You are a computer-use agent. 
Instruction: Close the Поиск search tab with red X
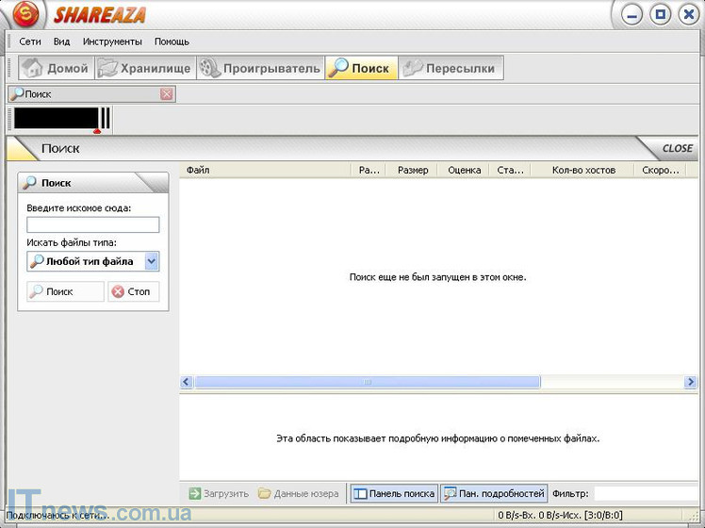(167, 93)
